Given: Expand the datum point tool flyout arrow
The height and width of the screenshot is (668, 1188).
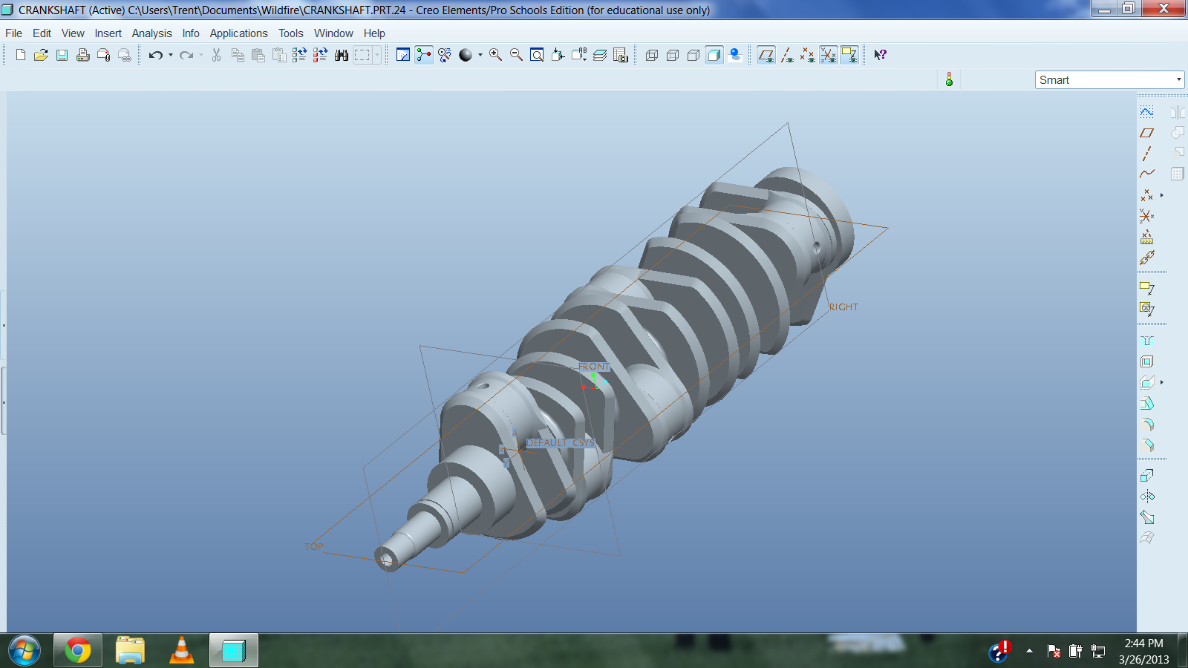Looking at the screenshot, I should pyautogui.click(x=1162, y=195).
